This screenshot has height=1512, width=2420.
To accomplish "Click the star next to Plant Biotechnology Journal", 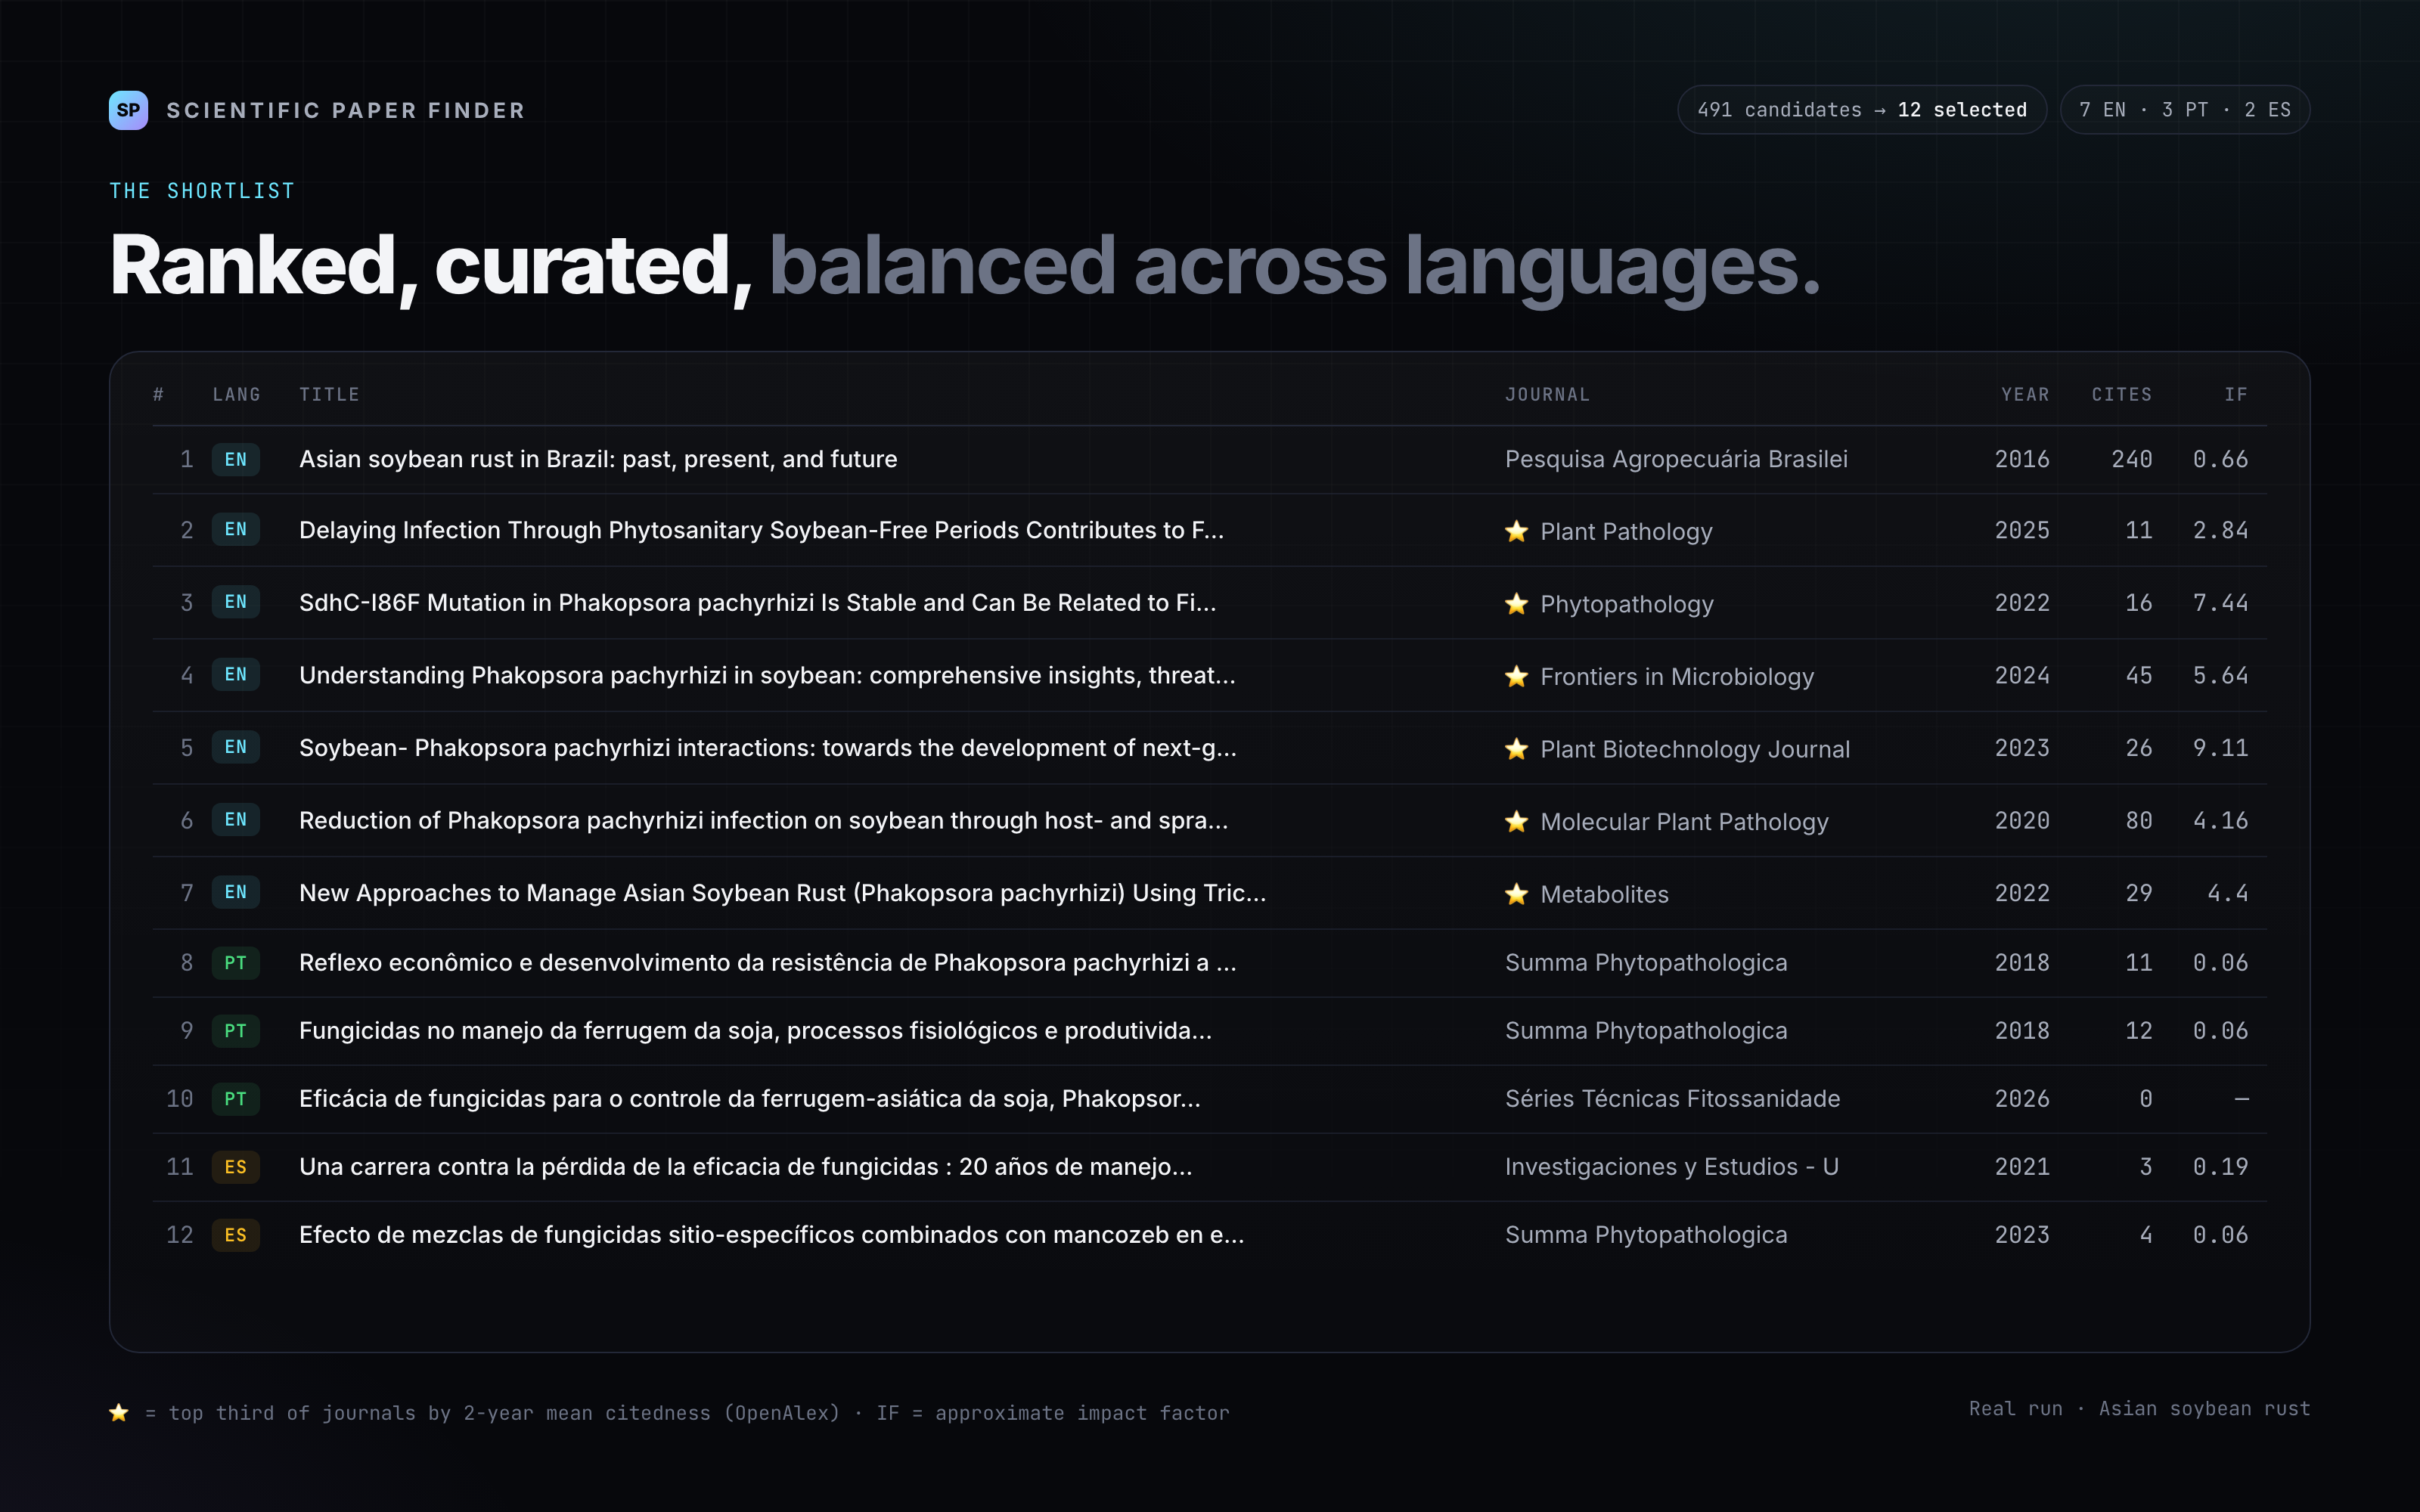I will pyautogui.click(x=1516, y=749).
